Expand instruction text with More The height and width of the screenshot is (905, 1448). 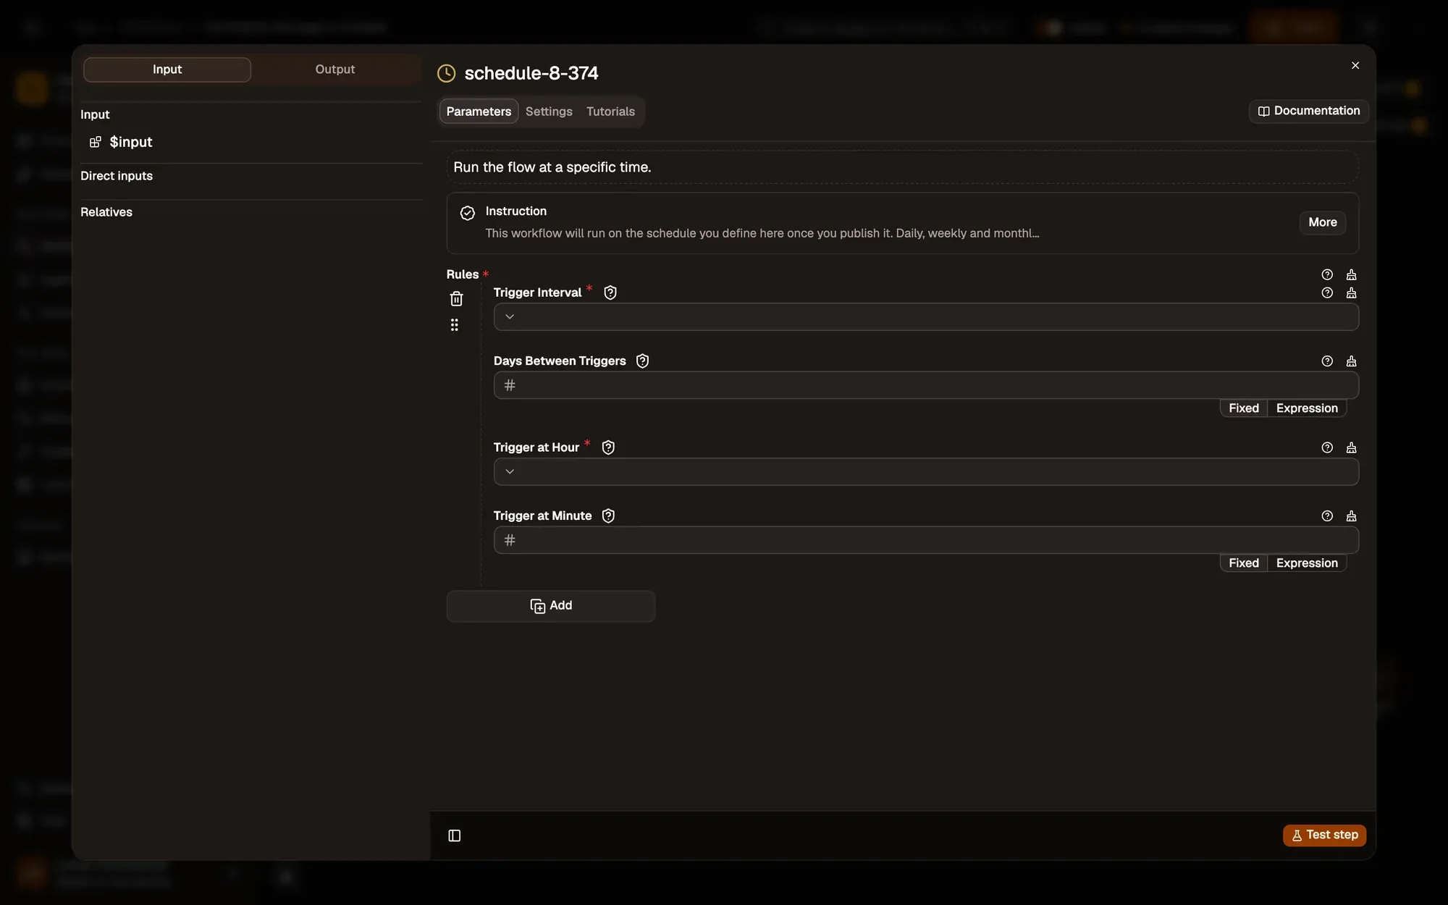pos(1323,223)
